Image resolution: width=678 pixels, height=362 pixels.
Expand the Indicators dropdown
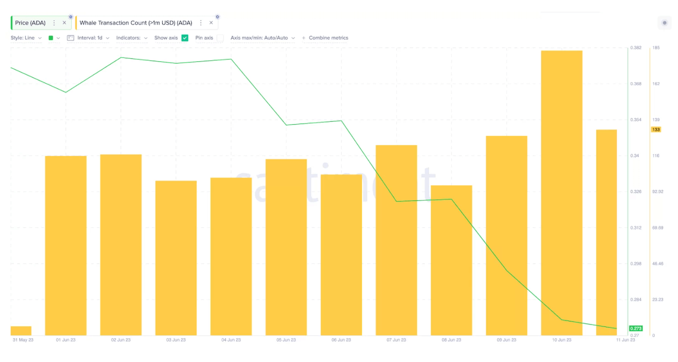coord(132,38)
